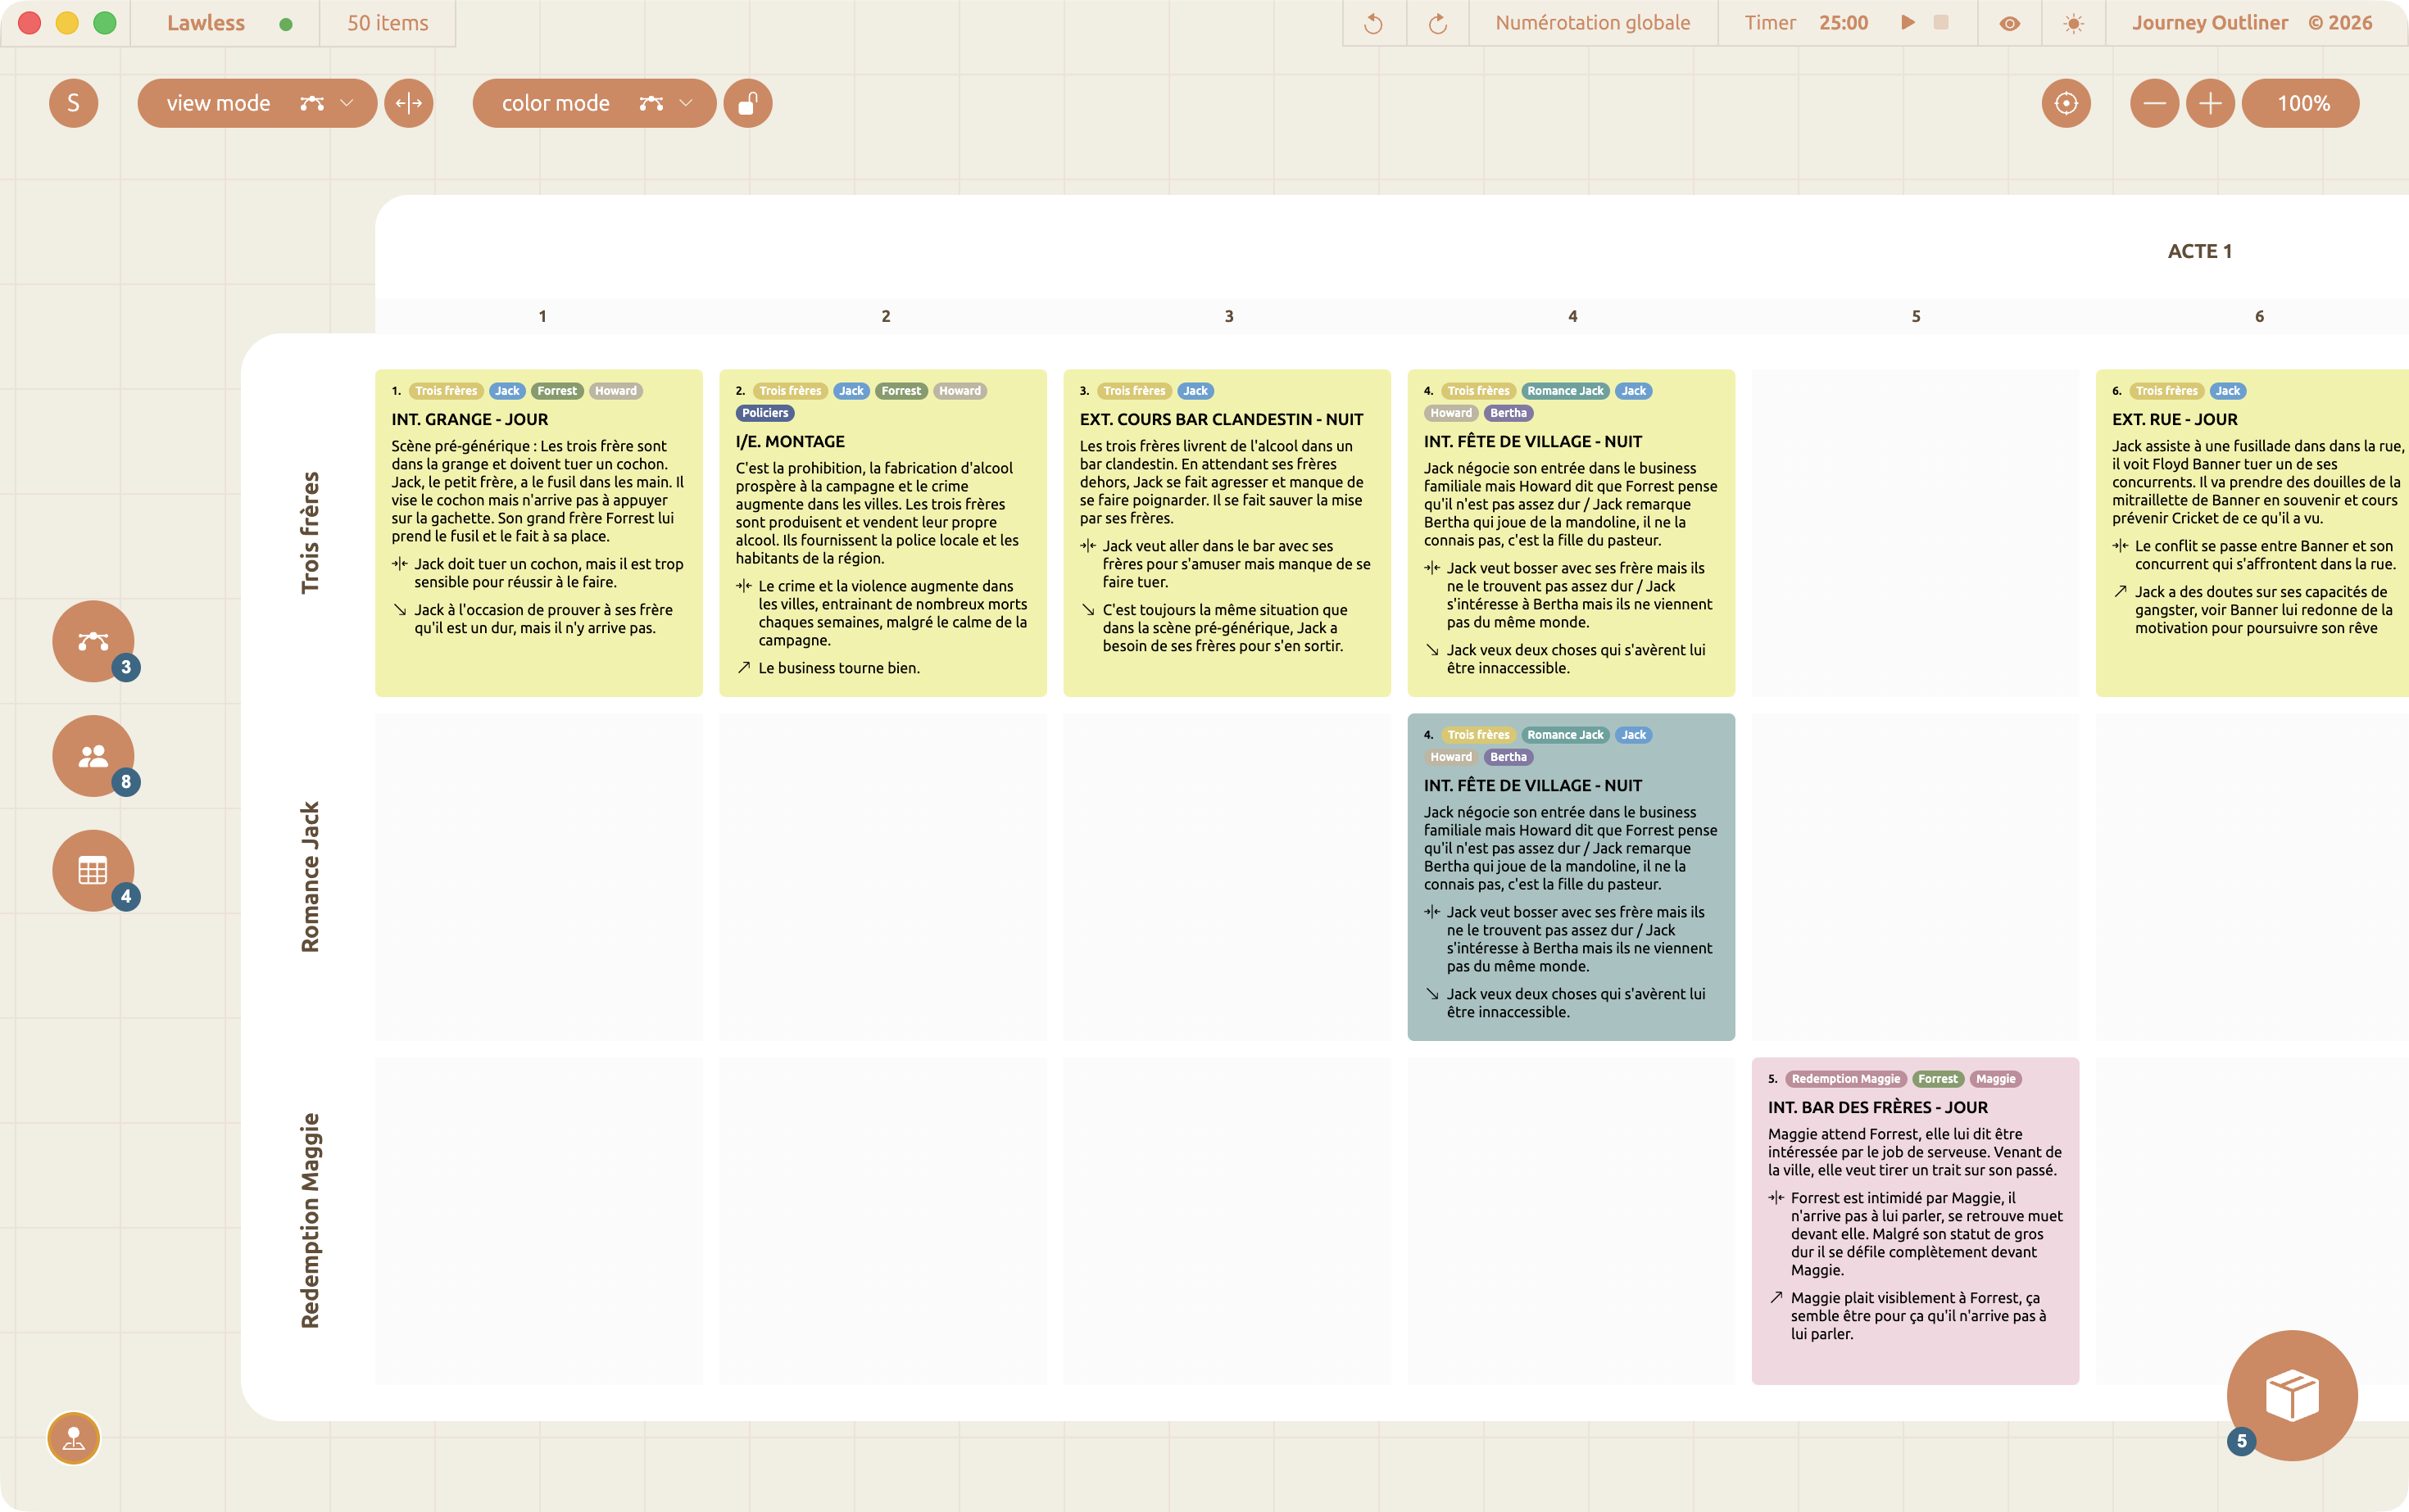Screen dimensions: 2409x1512
Task: Toggle the padlock lock button
Action: click(748, 103)
